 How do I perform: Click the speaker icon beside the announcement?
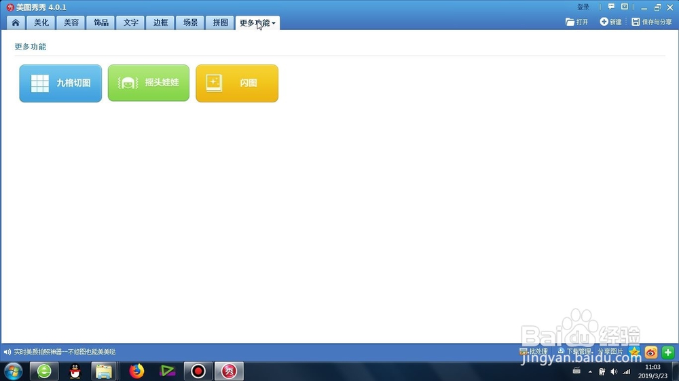pos(7,352)
